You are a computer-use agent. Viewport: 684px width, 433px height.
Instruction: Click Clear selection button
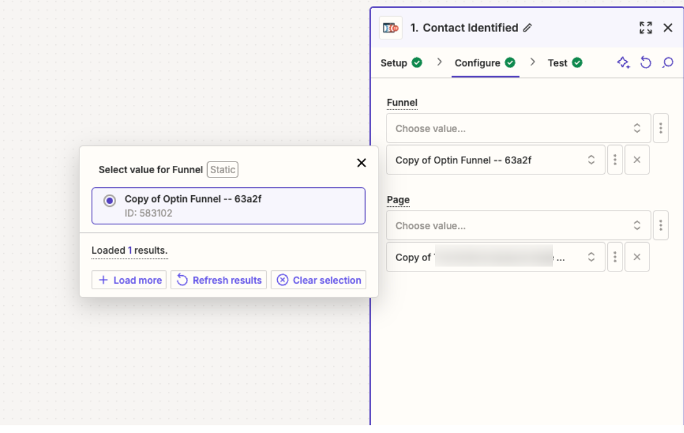[x=318, y=280]
